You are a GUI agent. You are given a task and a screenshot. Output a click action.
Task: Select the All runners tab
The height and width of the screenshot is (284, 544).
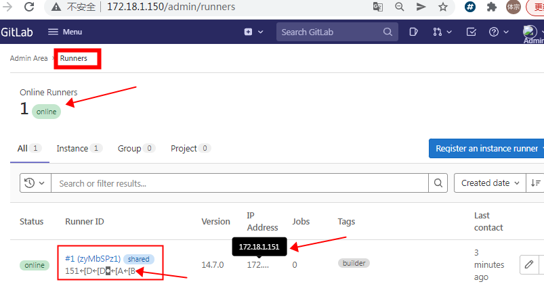point(30,149)
